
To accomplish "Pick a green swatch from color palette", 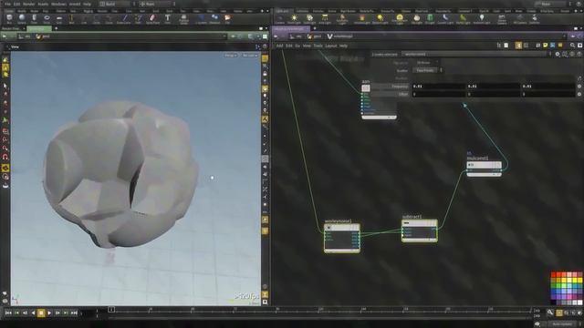I will pos(558,285).
